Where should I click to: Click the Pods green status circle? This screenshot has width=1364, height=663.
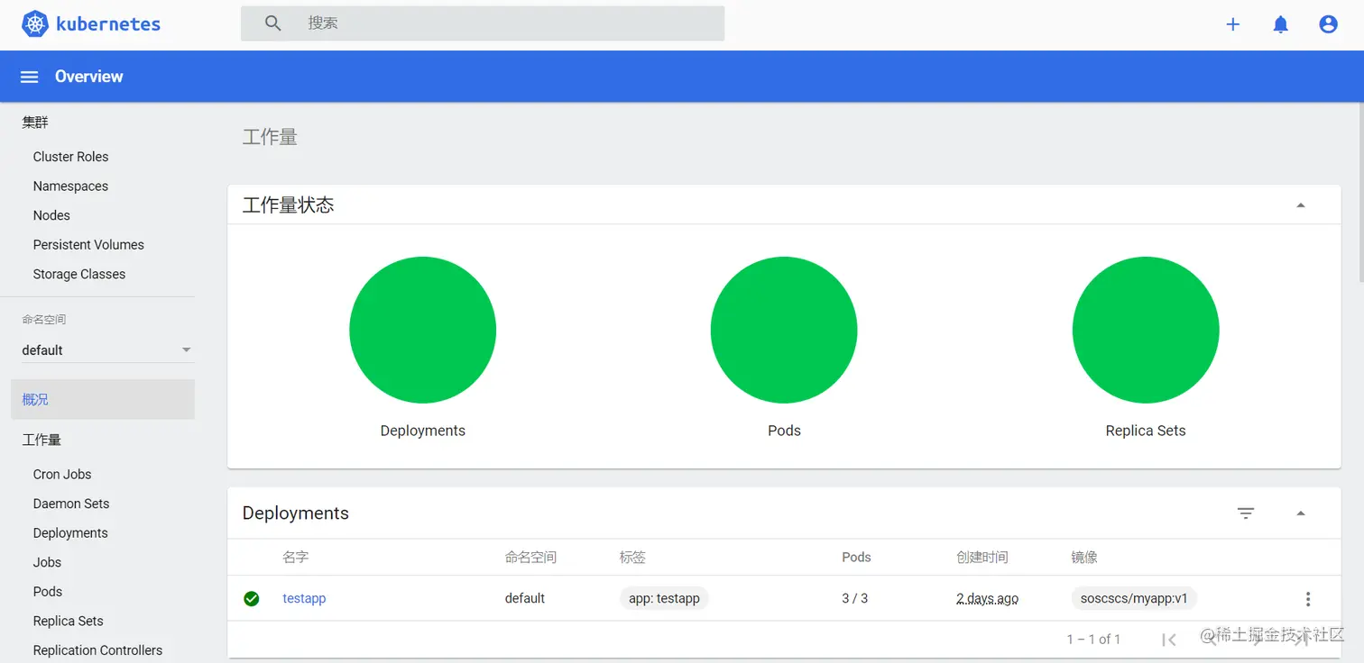pos(784,330)
